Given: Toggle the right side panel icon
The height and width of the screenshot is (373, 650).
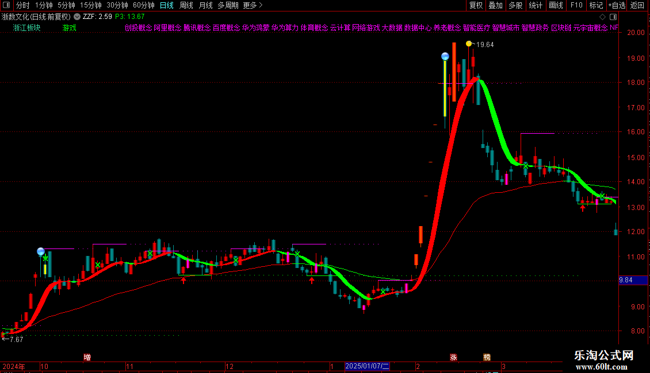Looking at the screenshot, I should click(613, 17).
